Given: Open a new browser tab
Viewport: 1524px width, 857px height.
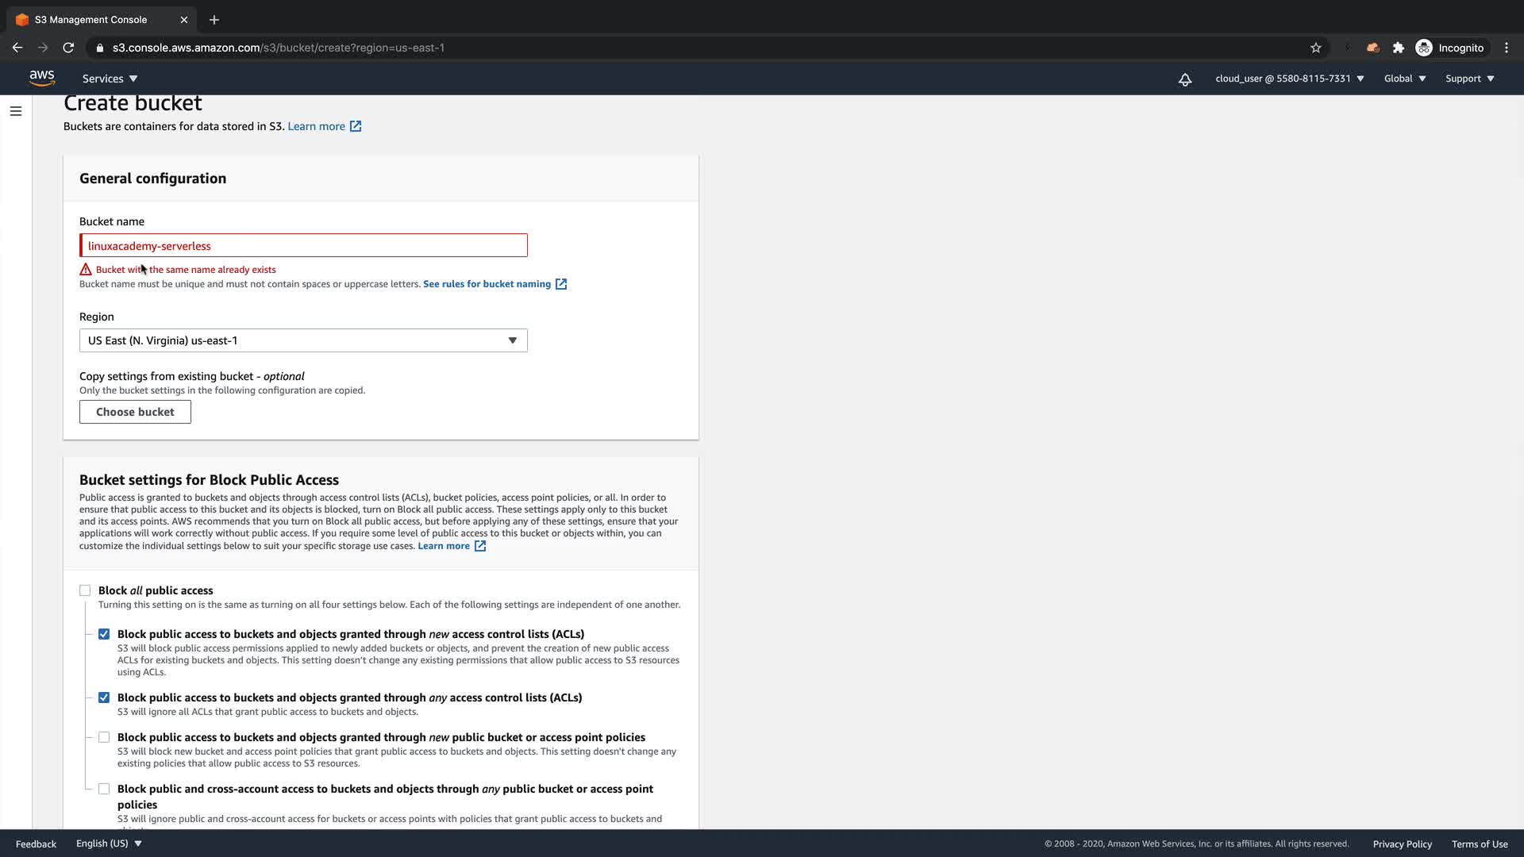Looking at the screenshot, I should [214, 20].
